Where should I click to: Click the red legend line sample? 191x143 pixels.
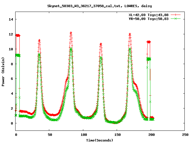click(175, 15)
